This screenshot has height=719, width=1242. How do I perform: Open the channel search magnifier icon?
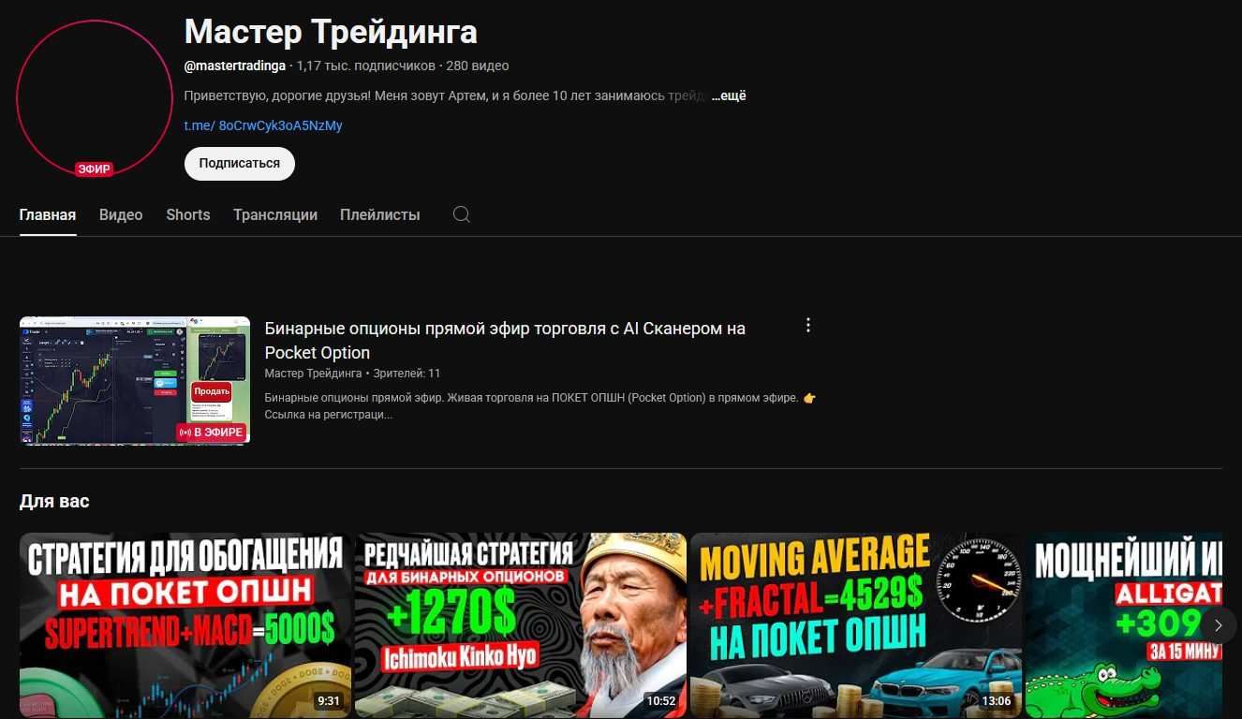tap(461, 214)
